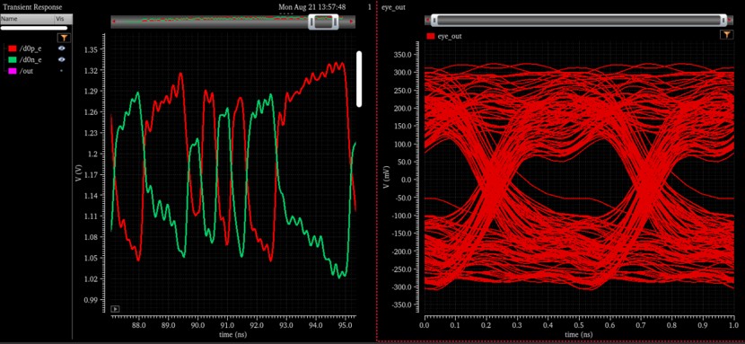Click right arrow of transient overview scrollbar
The image size is (745, 344).
[x=352, y=22]
